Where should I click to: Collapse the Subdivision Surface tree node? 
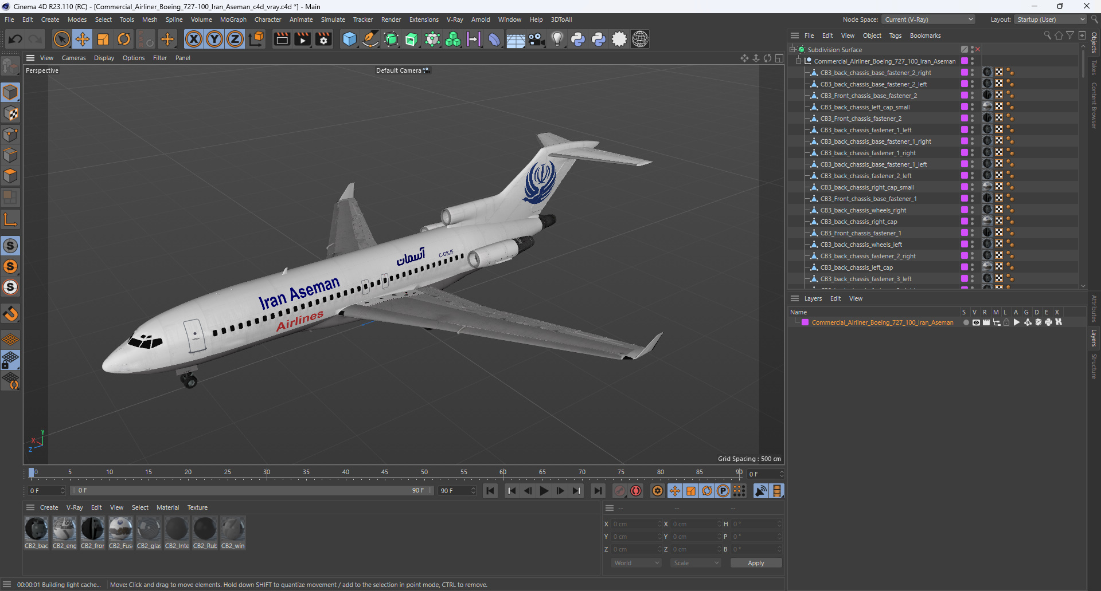click(x=792, y=50)
